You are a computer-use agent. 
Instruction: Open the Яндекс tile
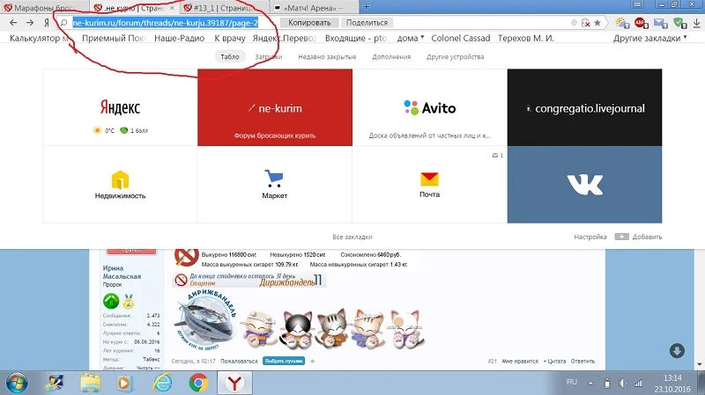coord(120,107)
